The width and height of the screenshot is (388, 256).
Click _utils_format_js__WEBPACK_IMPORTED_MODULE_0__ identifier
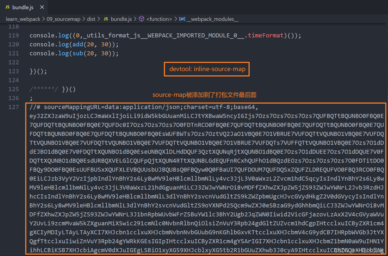tap(164, 36)
